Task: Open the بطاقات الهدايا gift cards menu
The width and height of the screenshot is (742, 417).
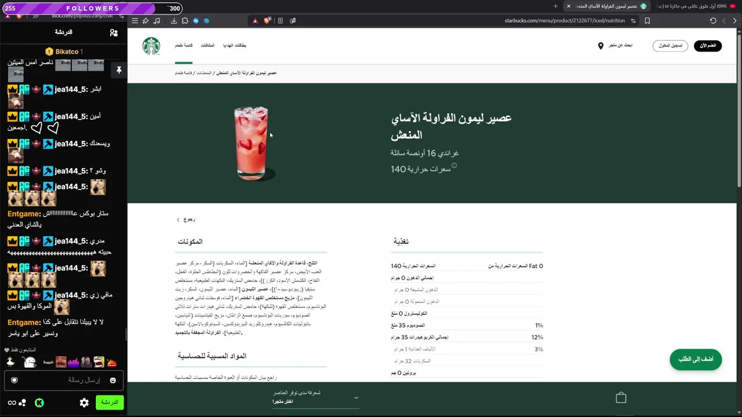Action: (235, 45)
